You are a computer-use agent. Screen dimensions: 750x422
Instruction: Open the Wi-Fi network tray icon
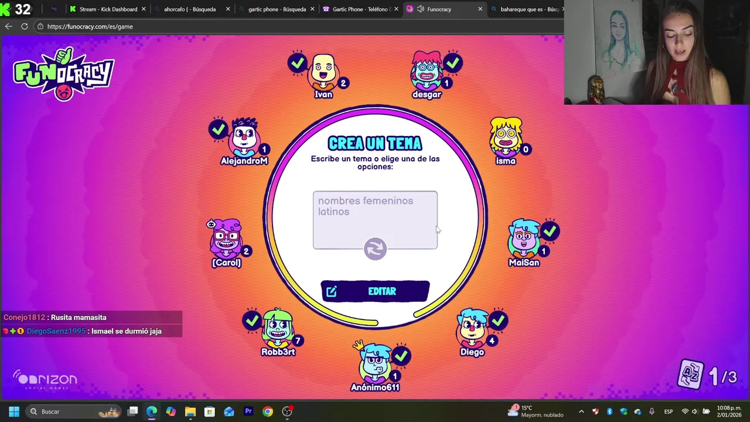tap(685, 411)
